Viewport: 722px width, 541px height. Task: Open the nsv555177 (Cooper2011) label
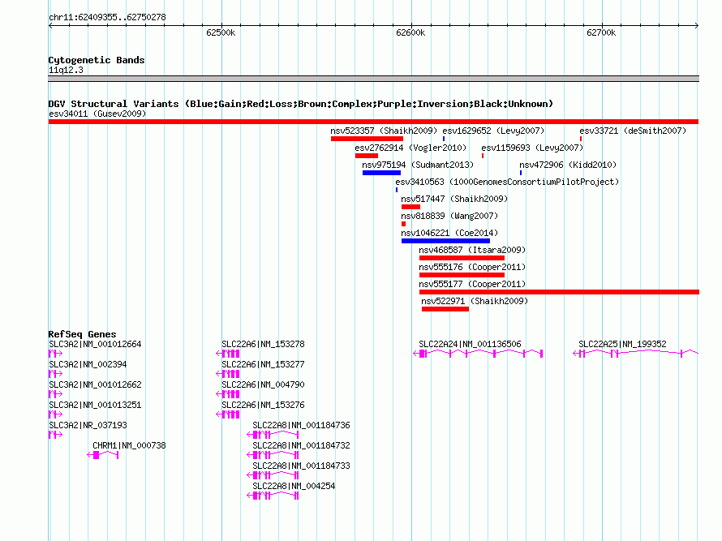(x=472, y=284)
